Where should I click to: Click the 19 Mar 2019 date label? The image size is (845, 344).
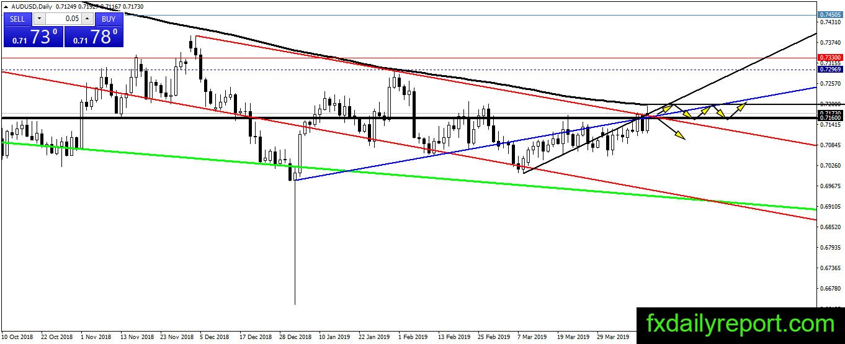pyautogui.click(x=573, y=337)
